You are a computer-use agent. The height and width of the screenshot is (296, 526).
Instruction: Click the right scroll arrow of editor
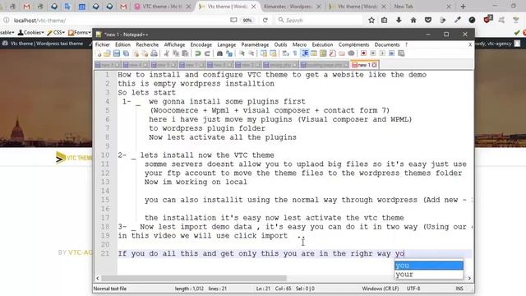469,278
